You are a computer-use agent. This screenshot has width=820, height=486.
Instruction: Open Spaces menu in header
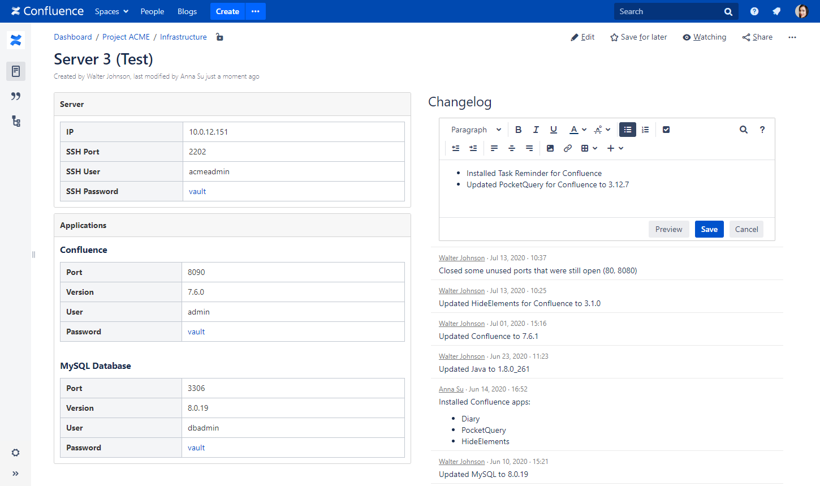(112, 11)
